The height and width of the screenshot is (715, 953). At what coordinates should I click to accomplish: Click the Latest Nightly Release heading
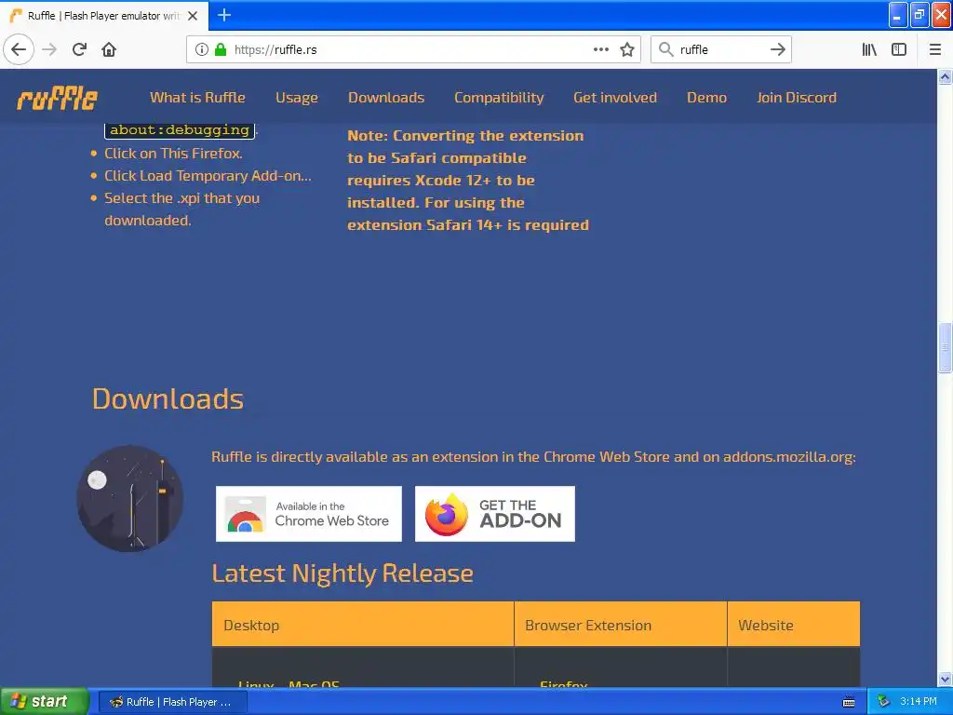pos(342,573)
